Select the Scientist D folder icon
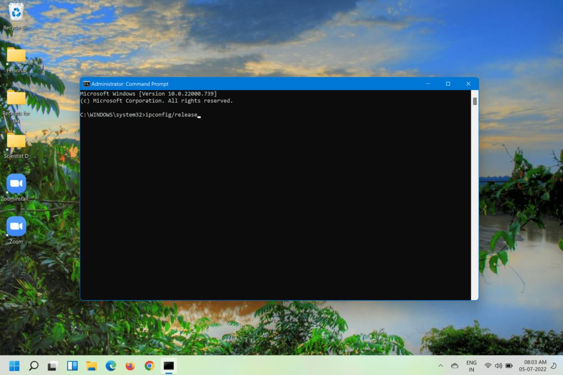This screenshot has height=375, width=563. point(16,145)
